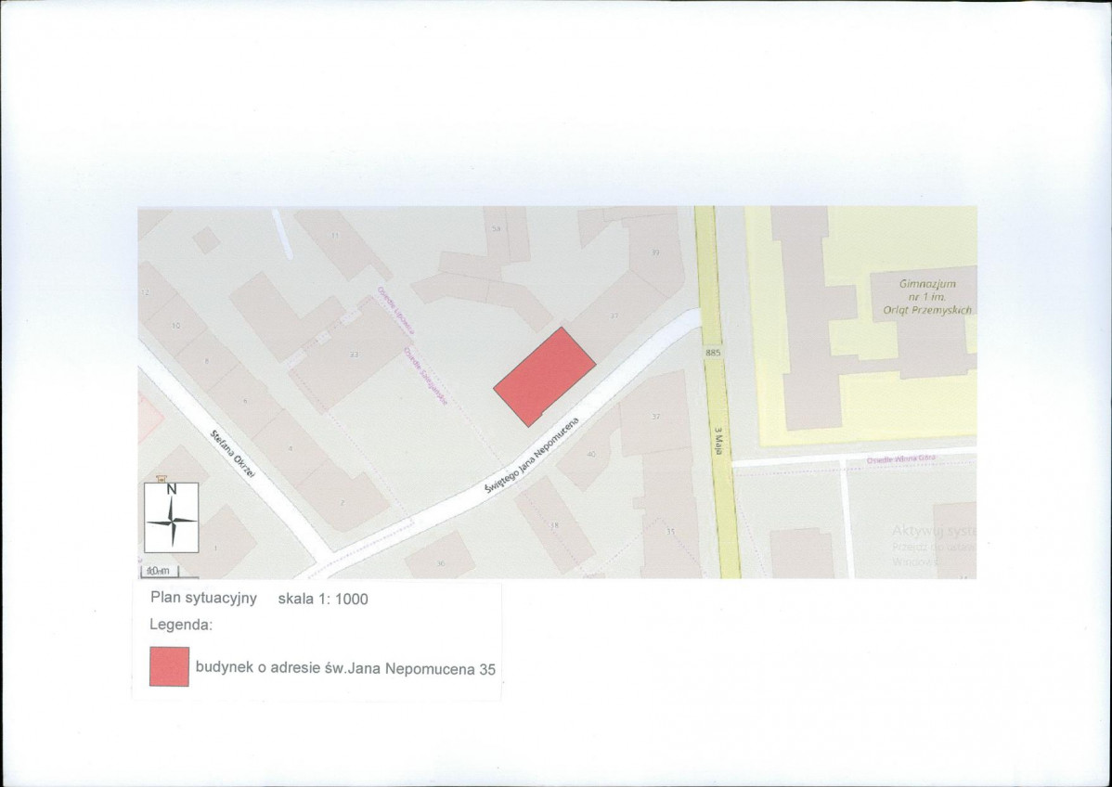The width and height of the screenshot is (1112, 787).
Task: Click building number 33 on map
Action: click(x=354, y=355)
